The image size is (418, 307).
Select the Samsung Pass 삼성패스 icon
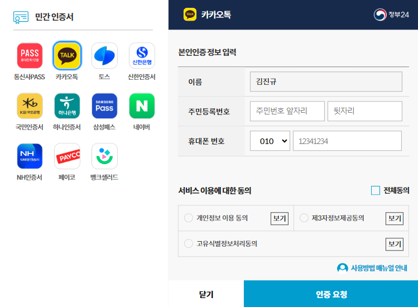coord(104,106)
